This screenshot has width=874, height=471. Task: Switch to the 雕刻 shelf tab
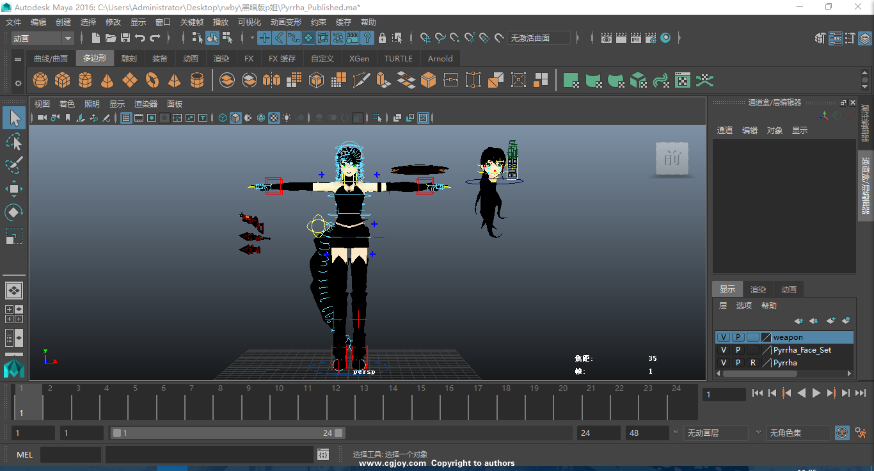click(129, 58)
